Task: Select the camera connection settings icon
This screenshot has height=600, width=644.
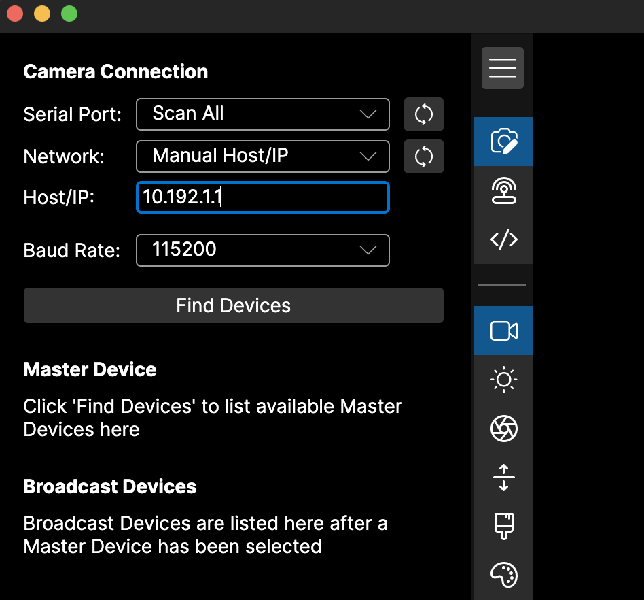Action: (503, 141)
